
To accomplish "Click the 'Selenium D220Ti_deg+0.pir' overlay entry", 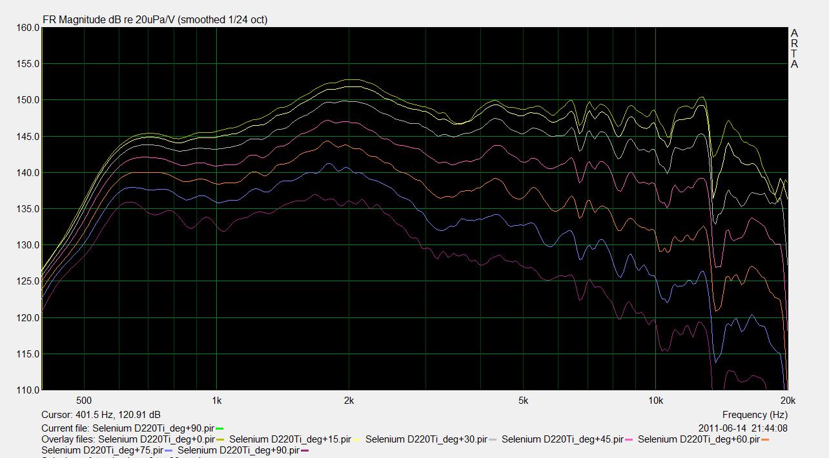I will (156, 439).
